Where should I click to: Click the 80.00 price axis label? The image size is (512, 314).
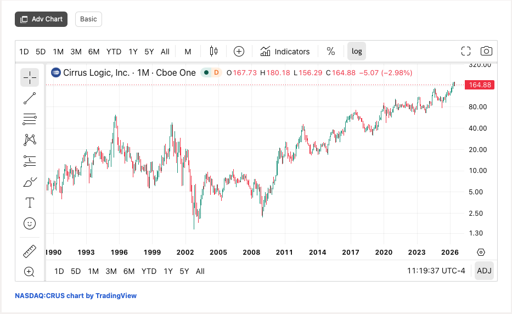pyautogui.click(x=478, y=107)
